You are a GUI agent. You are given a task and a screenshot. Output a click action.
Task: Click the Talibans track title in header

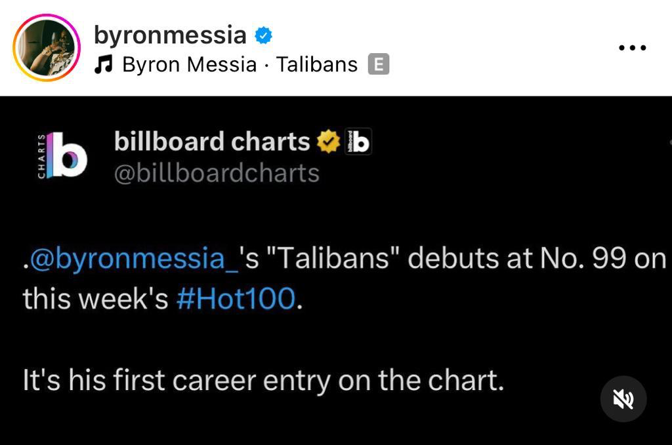click(317, 64)
